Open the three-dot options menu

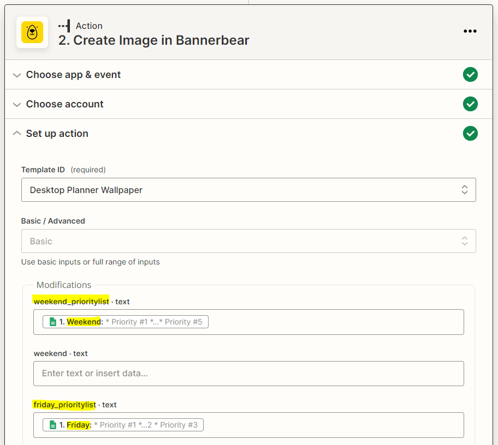click(x=470, y=31)
